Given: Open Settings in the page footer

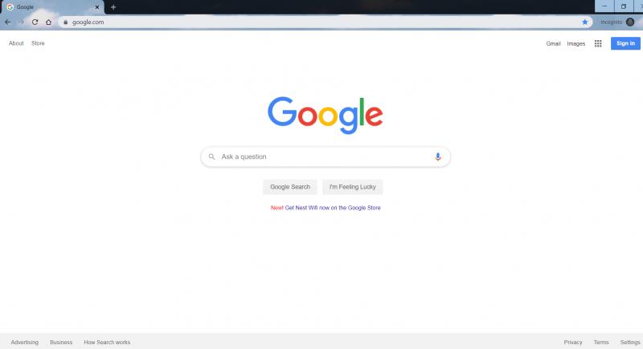Looking at the screenshot, I should (630, 342).
